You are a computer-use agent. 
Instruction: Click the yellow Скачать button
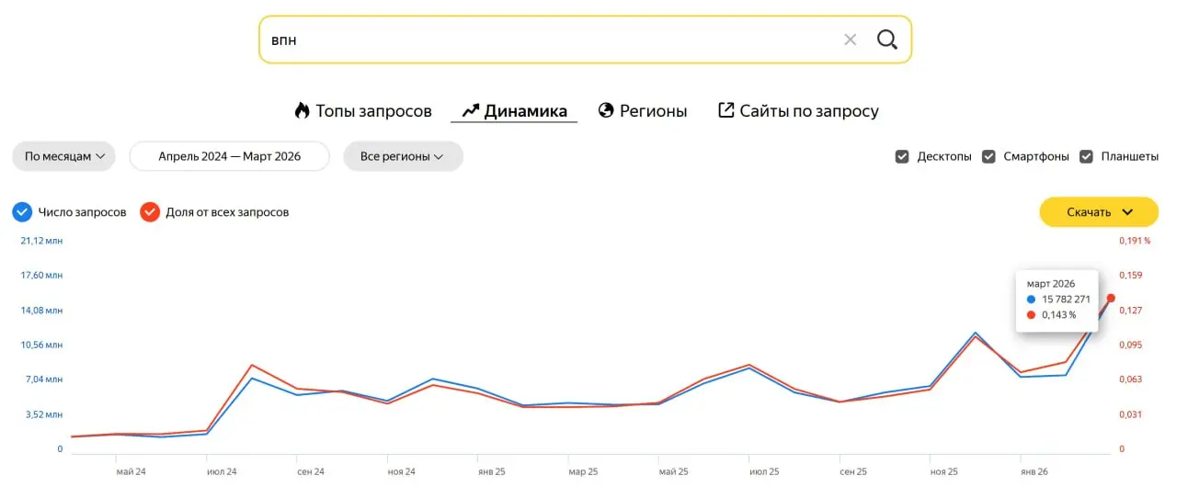(1099, 212)
